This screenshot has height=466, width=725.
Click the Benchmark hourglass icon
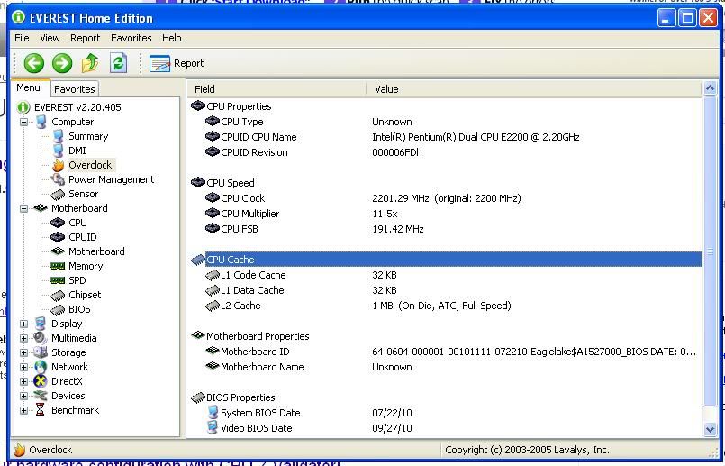pos(41,410)
